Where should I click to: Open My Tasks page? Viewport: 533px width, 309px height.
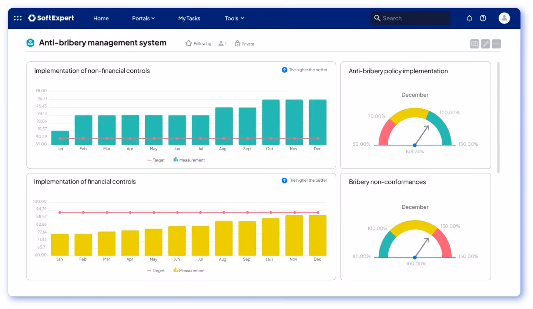[x=189, y=18]
